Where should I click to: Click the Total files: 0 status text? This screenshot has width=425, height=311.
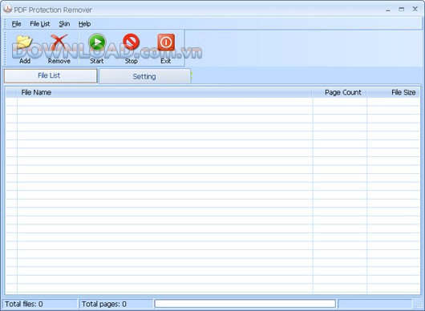[x=24, y=304]
